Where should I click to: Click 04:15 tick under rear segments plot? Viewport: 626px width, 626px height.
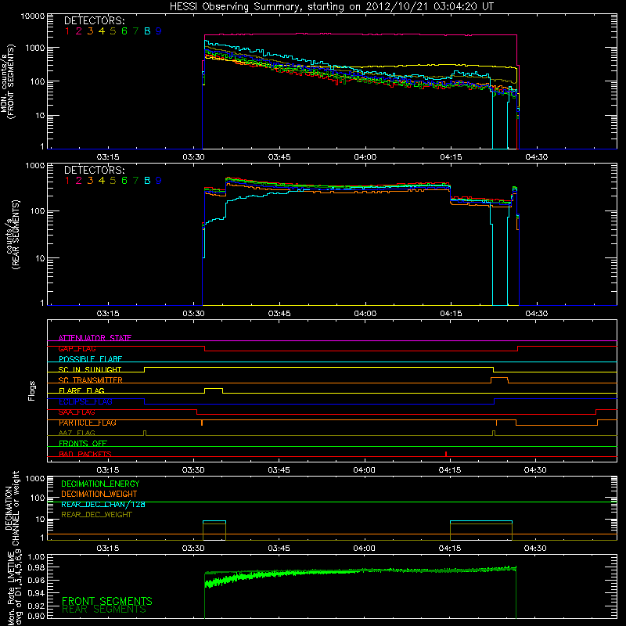click(x=451, y=314)
